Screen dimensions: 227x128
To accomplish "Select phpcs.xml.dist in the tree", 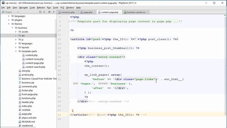I will [29, 118].
